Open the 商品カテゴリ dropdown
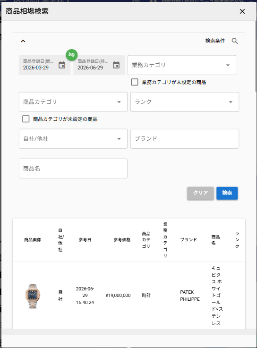 tap(73, 102)
